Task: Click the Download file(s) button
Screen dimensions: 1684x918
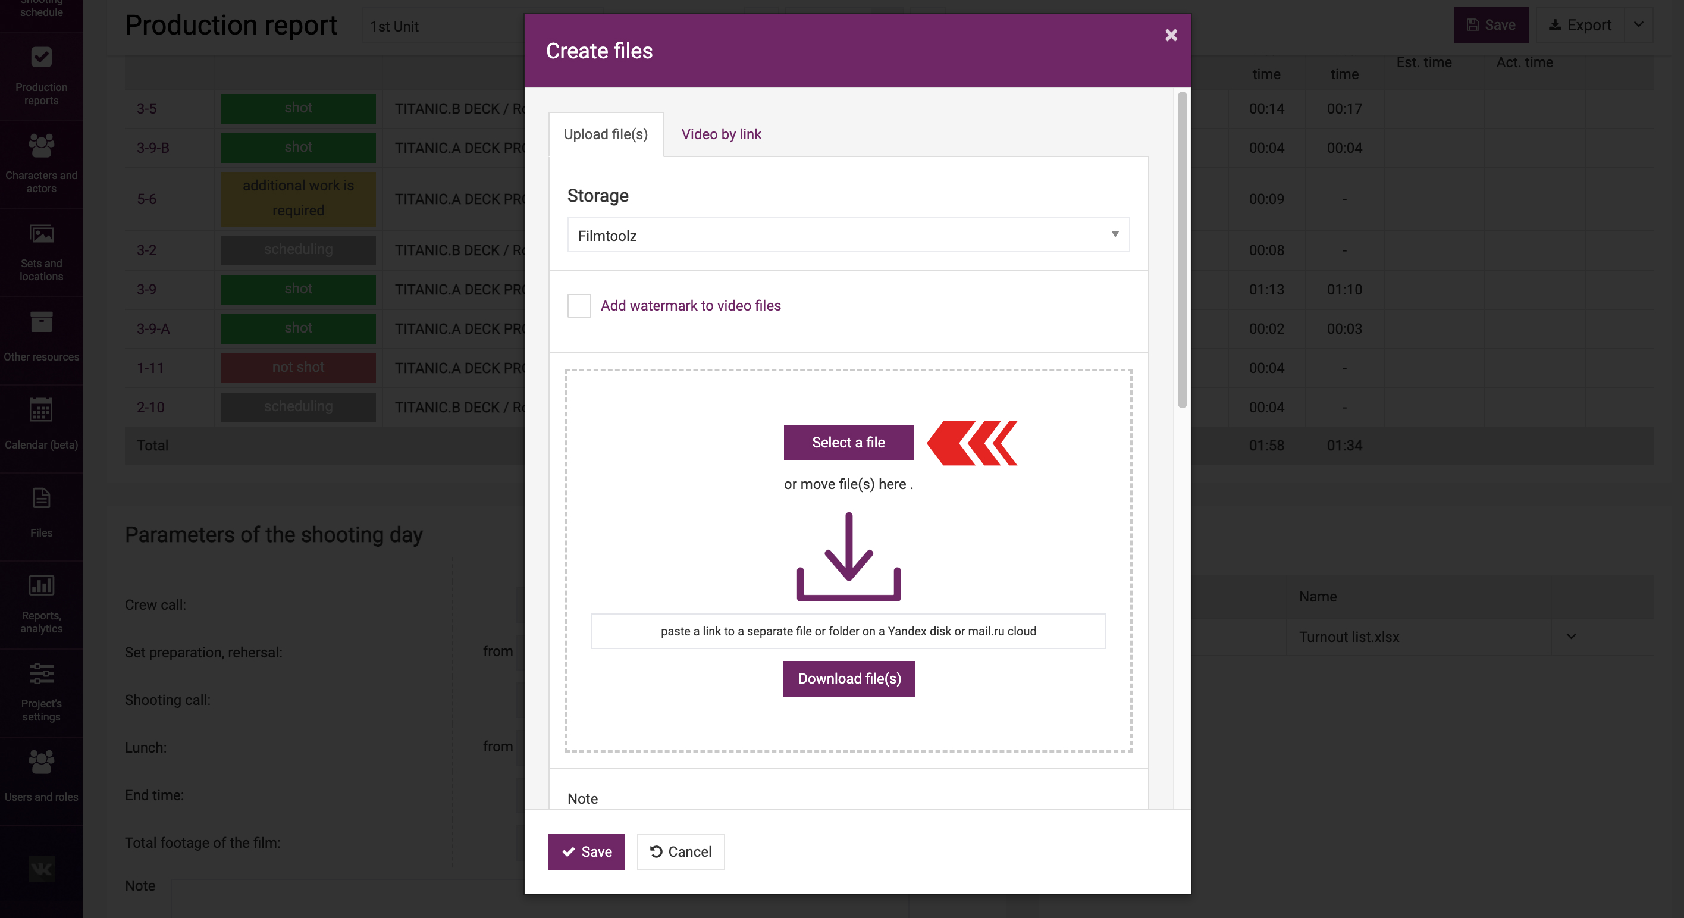Action: [x=848, y=679]
